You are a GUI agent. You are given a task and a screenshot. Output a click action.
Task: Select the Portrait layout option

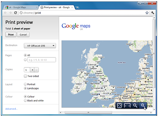coord(25,84)
